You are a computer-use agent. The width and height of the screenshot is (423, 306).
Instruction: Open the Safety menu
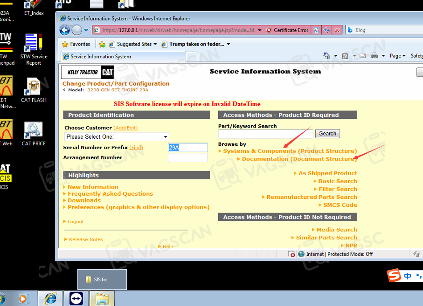(x=416, y=56)
